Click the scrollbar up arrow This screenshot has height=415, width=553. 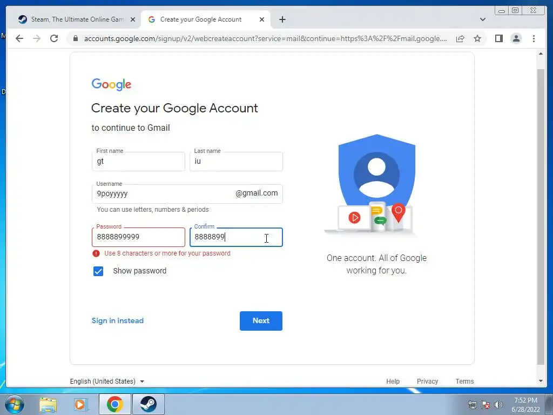[541, 53]
